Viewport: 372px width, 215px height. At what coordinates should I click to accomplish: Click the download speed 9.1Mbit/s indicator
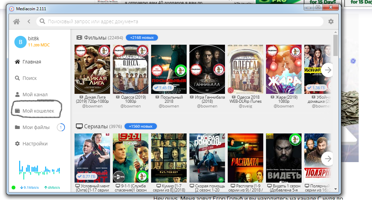coord(29,188)
